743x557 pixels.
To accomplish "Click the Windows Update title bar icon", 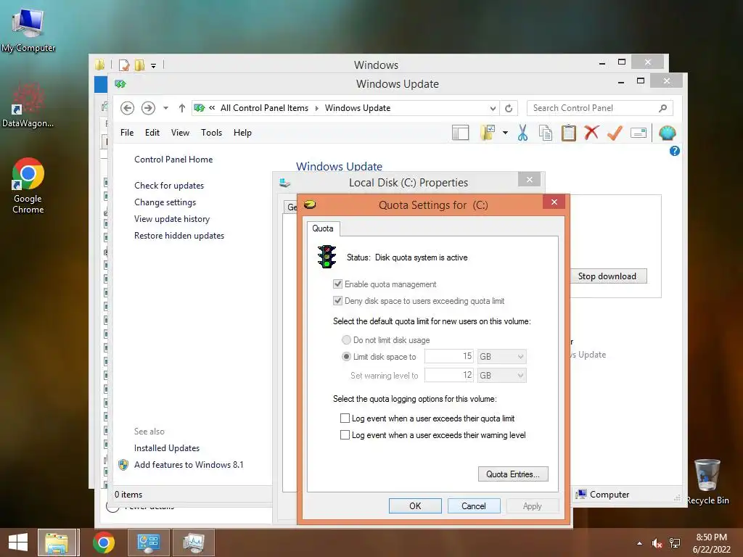I will [120, 84].
